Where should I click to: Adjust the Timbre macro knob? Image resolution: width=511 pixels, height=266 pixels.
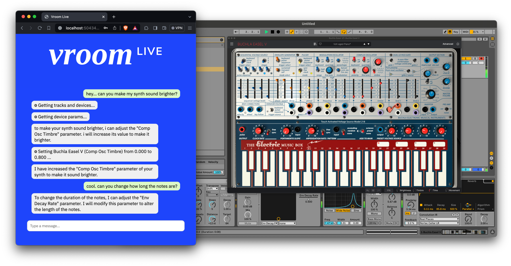414,191
